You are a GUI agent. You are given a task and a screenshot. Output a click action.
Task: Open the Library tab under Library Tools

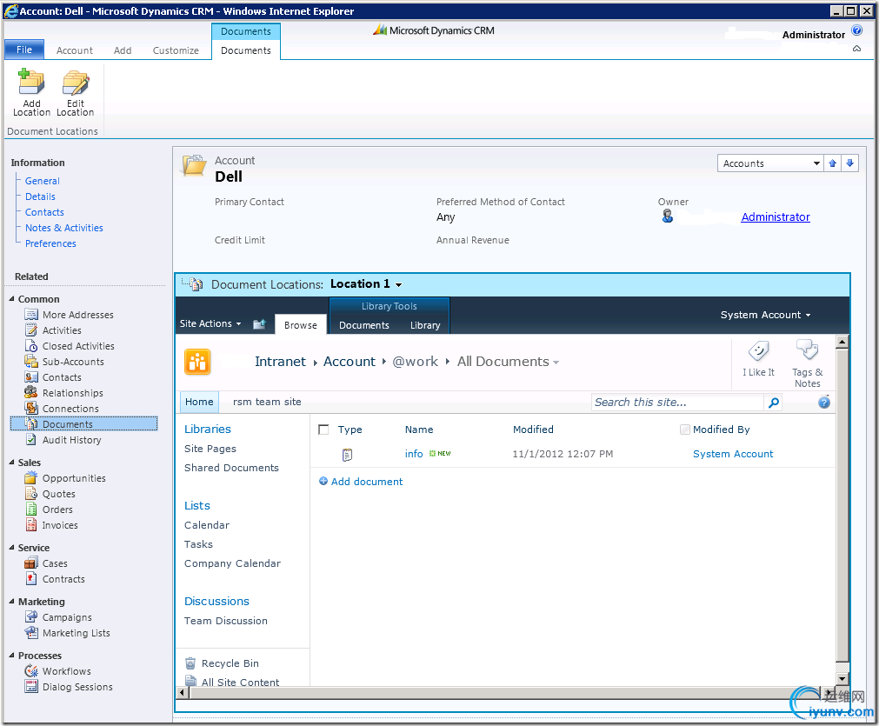[425, 326]
